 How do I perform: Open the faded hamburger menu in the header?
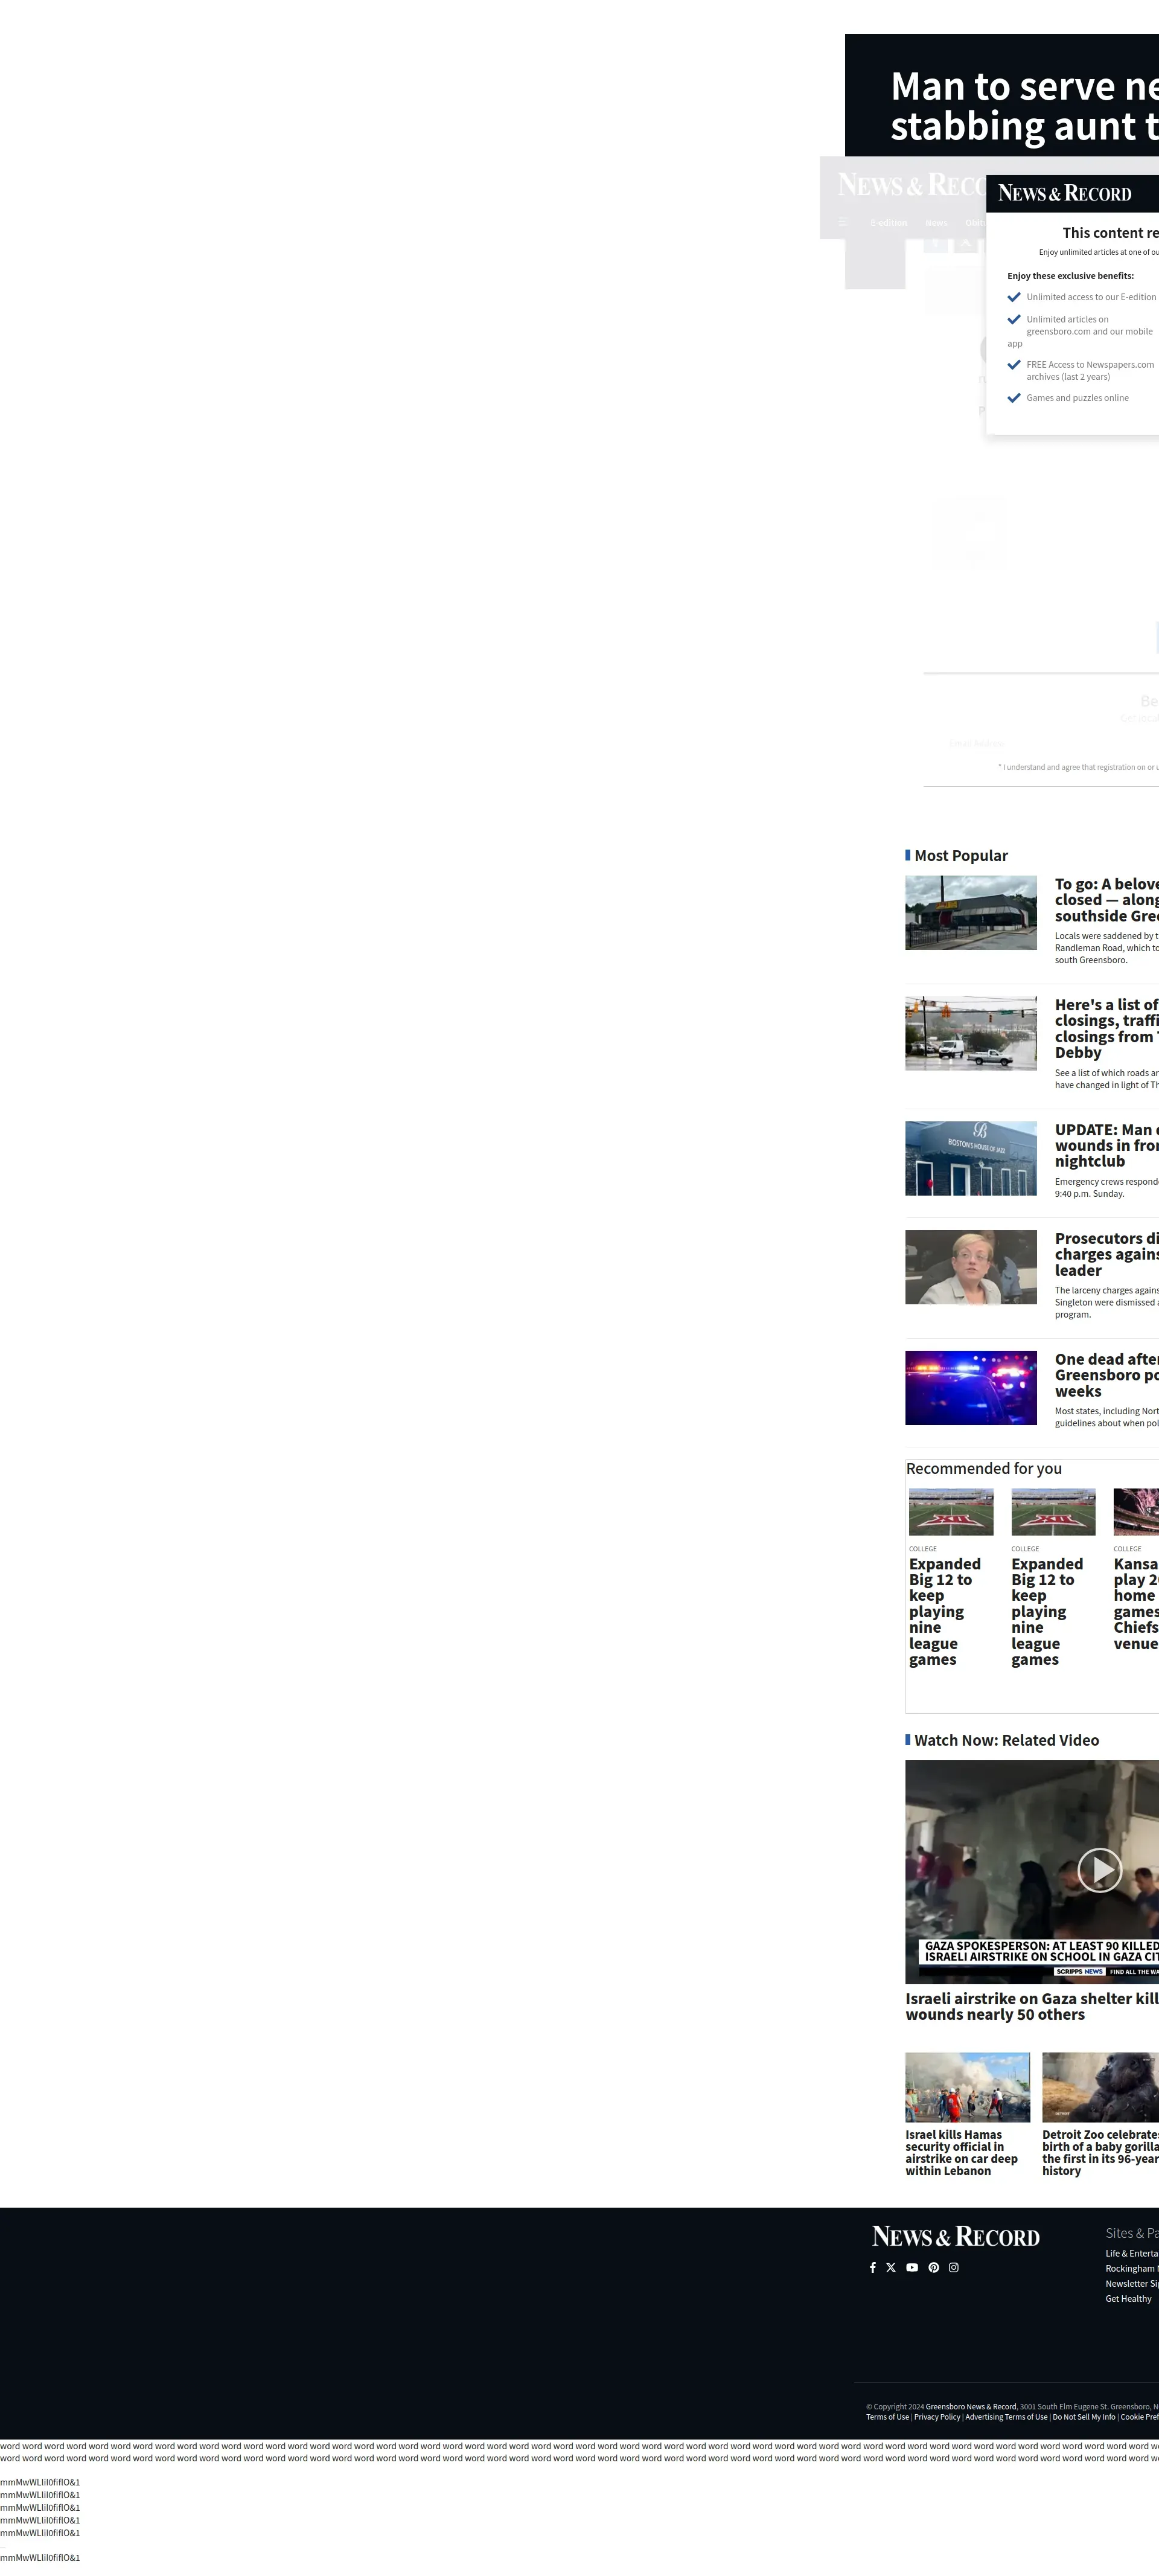[843, 222]
